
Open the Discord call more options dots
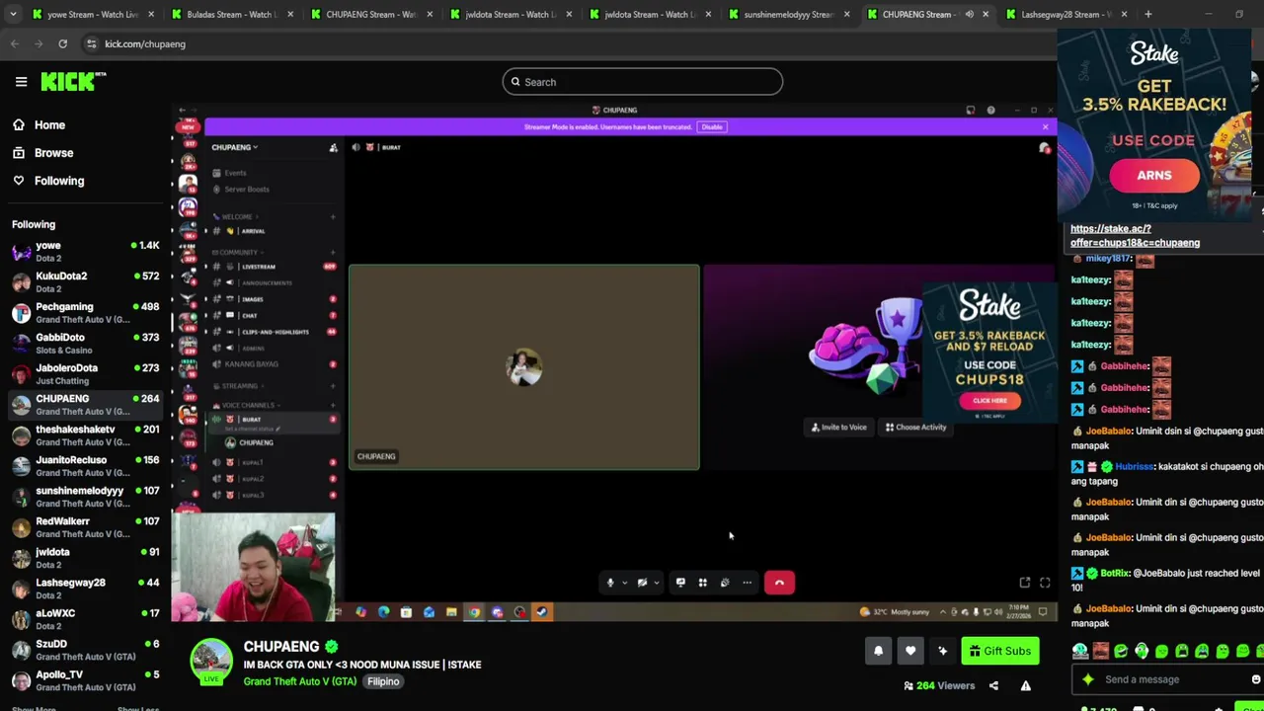coord(747,583)
